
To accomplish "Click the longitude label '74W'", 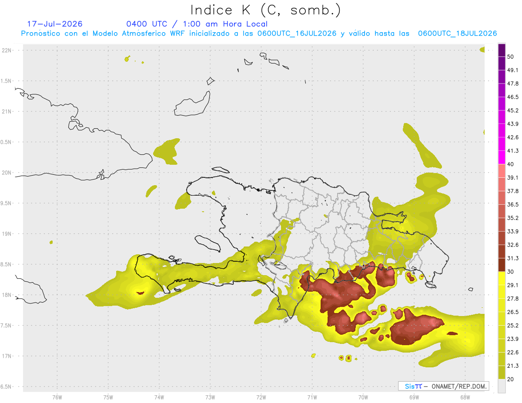I will (x=159, y=397).
